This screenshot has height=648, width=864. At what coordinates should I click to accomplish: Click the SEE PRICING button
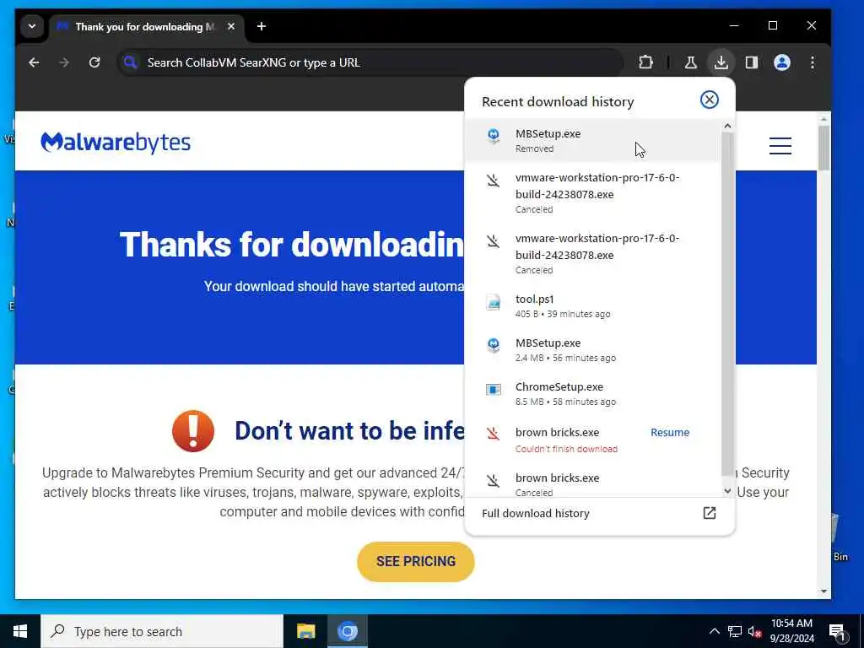tap(416, 561)
